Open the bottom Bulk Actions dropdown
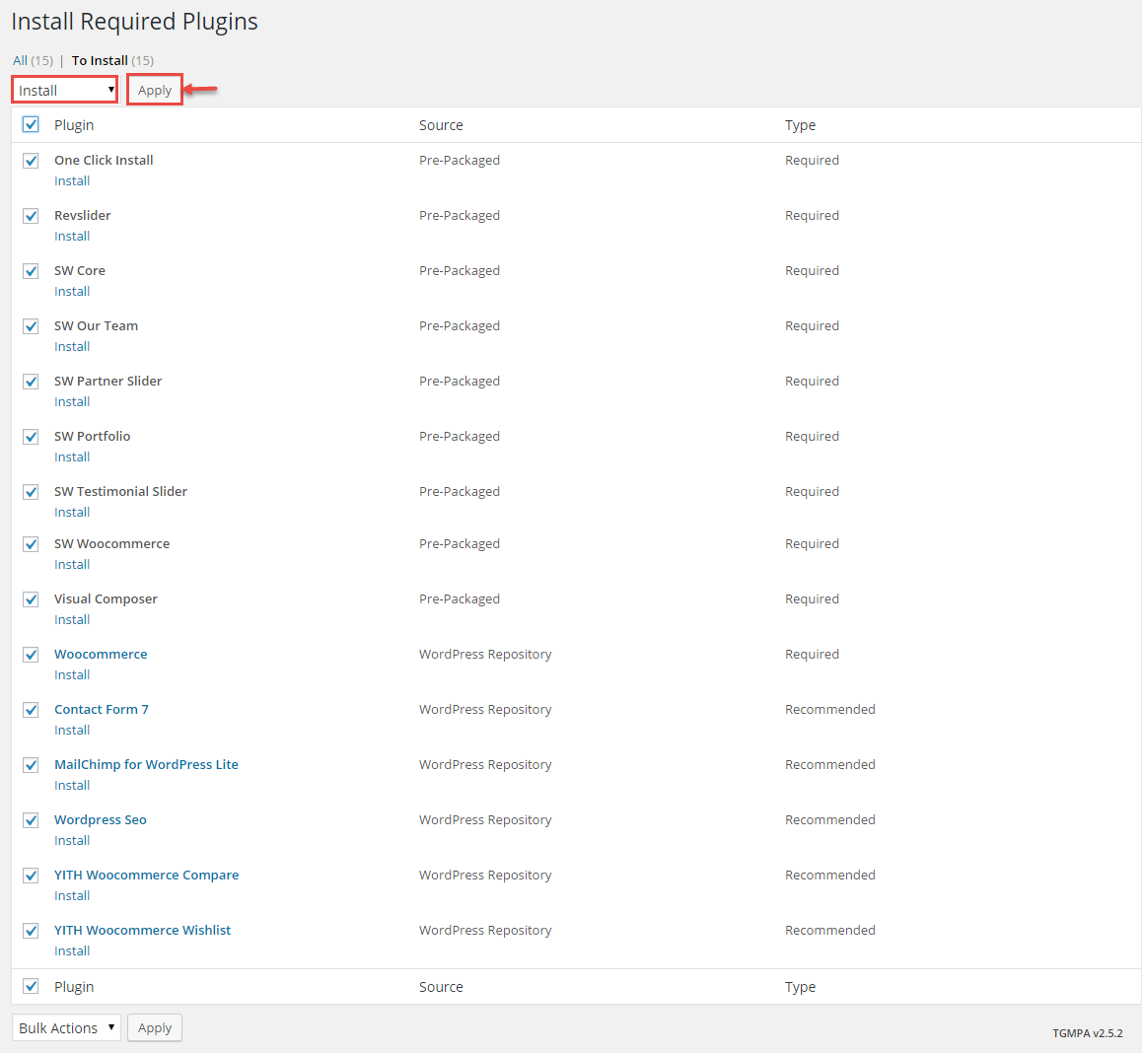The image size is (1142, 1053). (x=66, y=1028)
